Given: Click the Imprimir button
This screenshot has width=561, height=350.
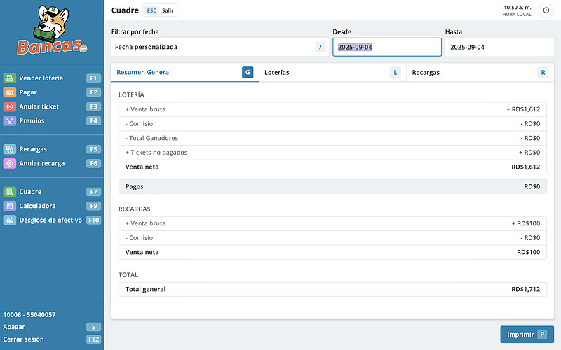Looking at the screenshot, I should pos(527,335).
